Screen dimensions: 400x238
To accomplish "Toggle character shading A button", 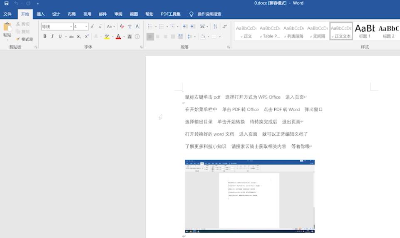I will (129, 37).
